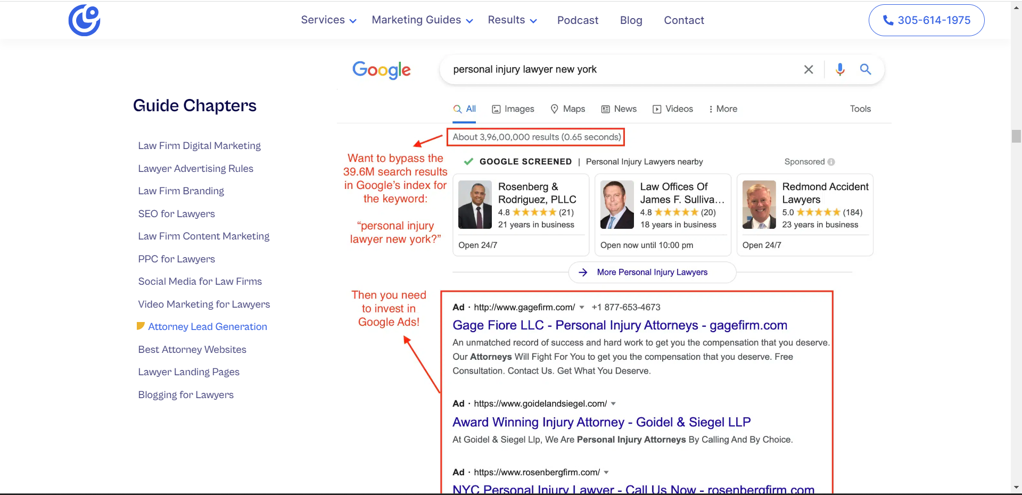This screenshot has width=1022, height=495.
Task: Open the Contact page
Action: point(683,20)
